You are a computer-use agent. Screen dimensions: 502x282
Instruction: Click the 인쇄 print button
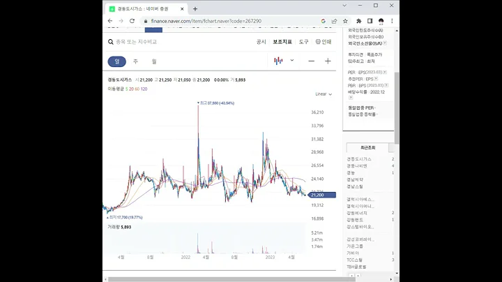[324, 42]
